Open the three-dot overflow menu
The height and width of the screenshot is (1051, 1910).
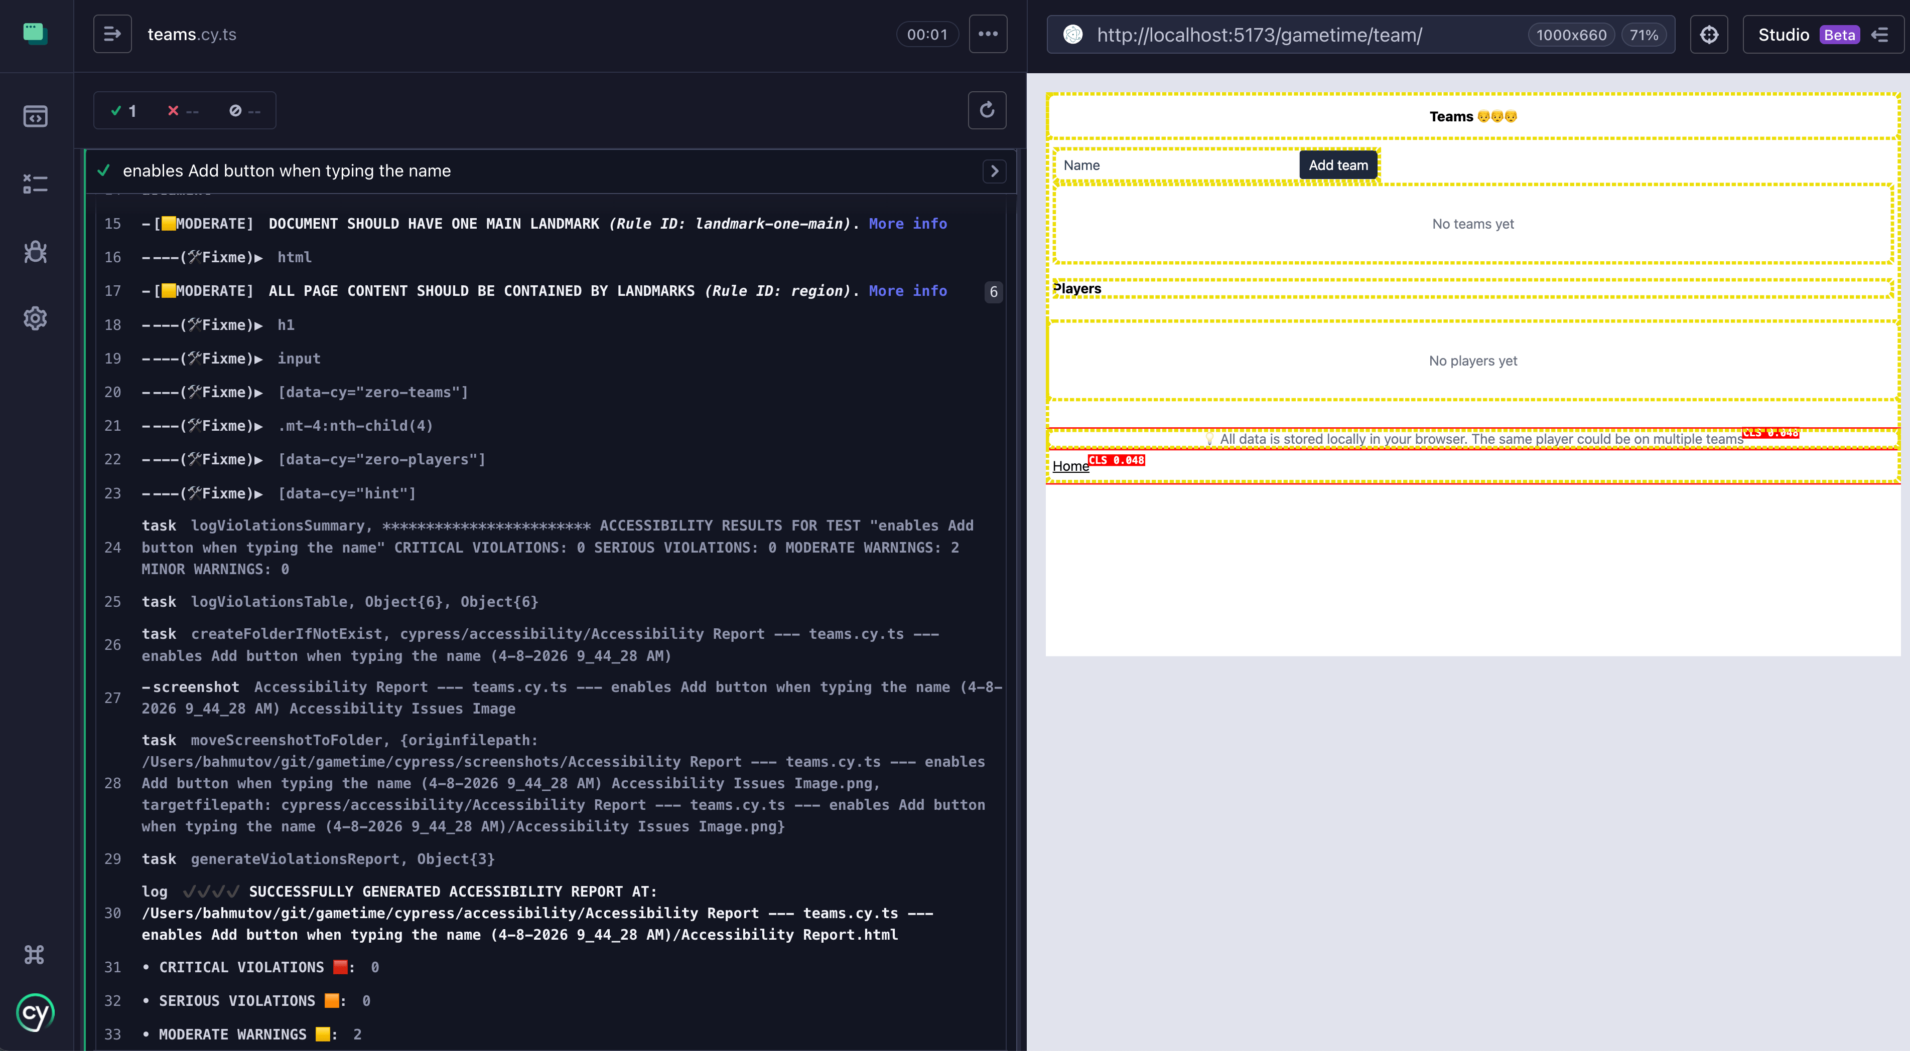(x=988, y=33)
